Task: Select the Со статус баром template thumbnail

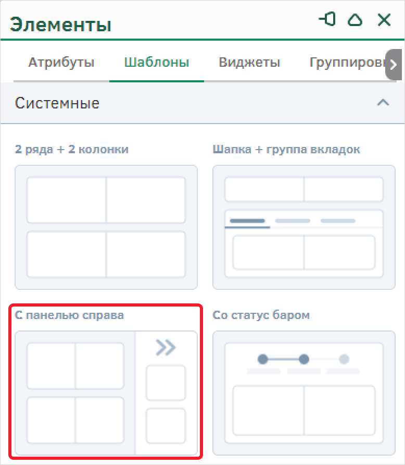Action: coord(304,393)
